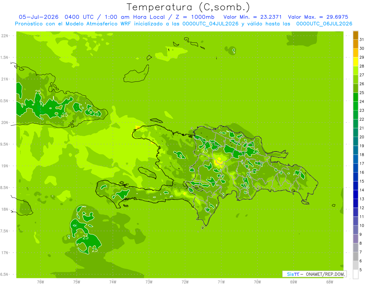The height and width of the screenshot is (286, 370).
Task: Click the color scale value "18"
Action: [x=362, y=155]
